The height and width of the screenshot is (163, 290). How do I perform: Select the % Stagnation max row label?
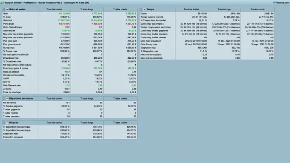tap(149, 51)
